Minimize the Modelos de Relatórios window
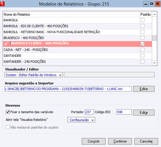The image size is (161, 147). coord(146,4)
